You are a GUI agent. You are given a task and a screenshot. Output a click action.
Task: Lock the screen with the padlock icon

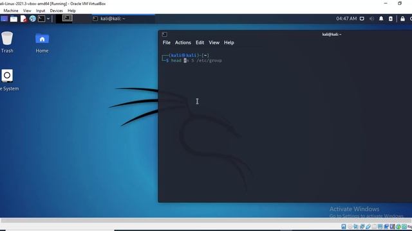click(402, 19)
